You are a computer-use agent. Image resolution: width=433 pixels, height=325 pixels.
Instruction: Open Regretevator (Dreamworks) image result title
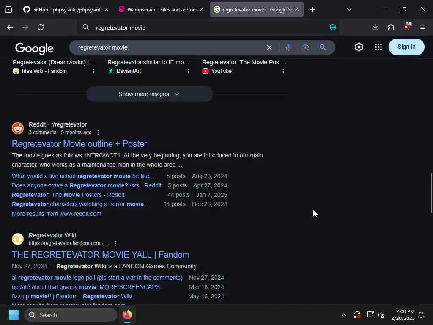click(55, 62)
